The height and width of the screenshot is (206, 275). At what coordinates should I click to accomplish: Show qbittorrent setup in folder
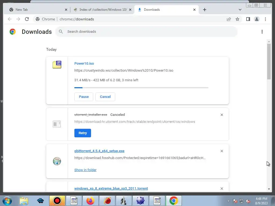[85, 170]
